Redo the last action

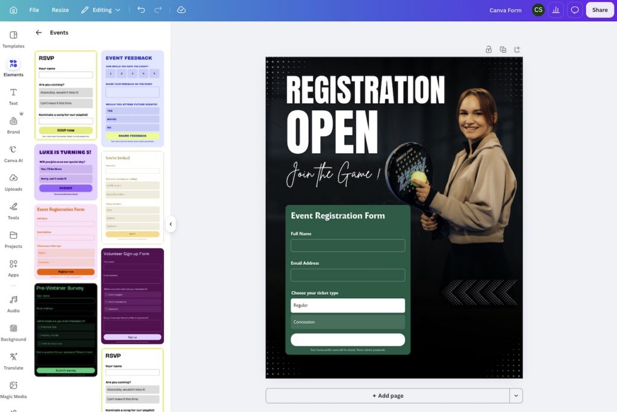[x=158, y=10]
